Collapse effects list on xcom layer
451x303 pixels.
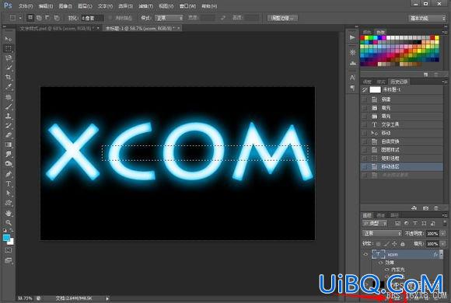click(441, 254)
